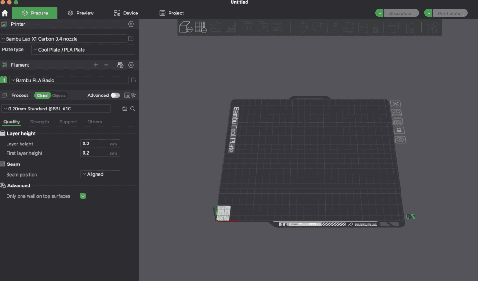
Task: Open filament settings gear icon
Action: (x=131, y=65)
